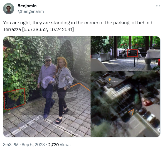
Task: Click the 2,720 Views count
Action: tap(59, 145)
